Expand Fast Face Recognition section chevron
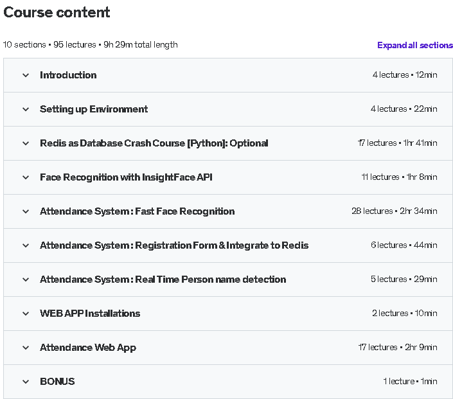This screenshot has height=399, width=453. tap(26, 211)
